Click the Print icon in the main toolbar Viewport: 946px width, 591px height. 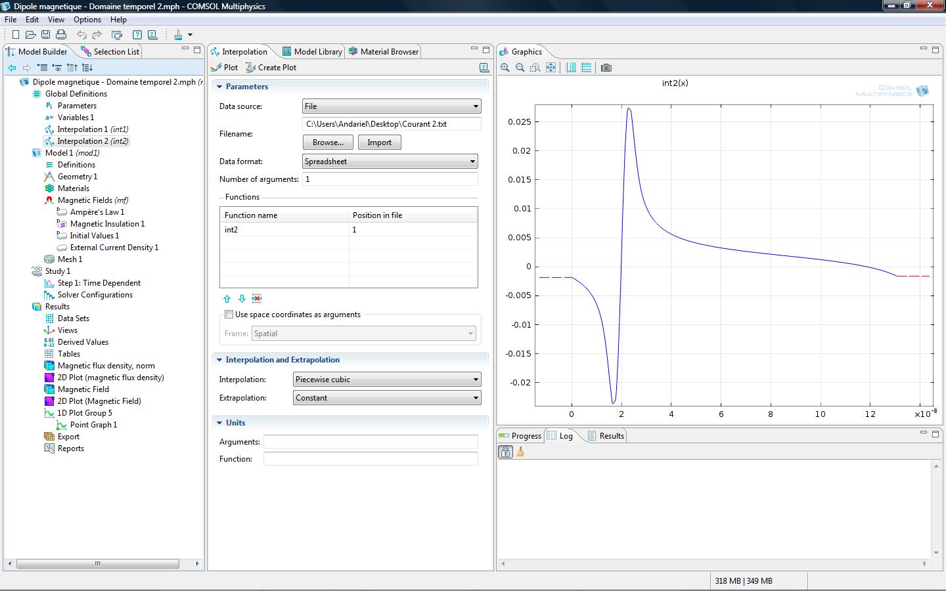[61, 35]
